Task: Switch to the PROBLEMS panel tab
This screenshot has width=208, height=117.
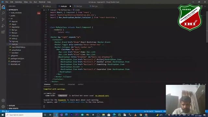Action: [x=71, y=84]
